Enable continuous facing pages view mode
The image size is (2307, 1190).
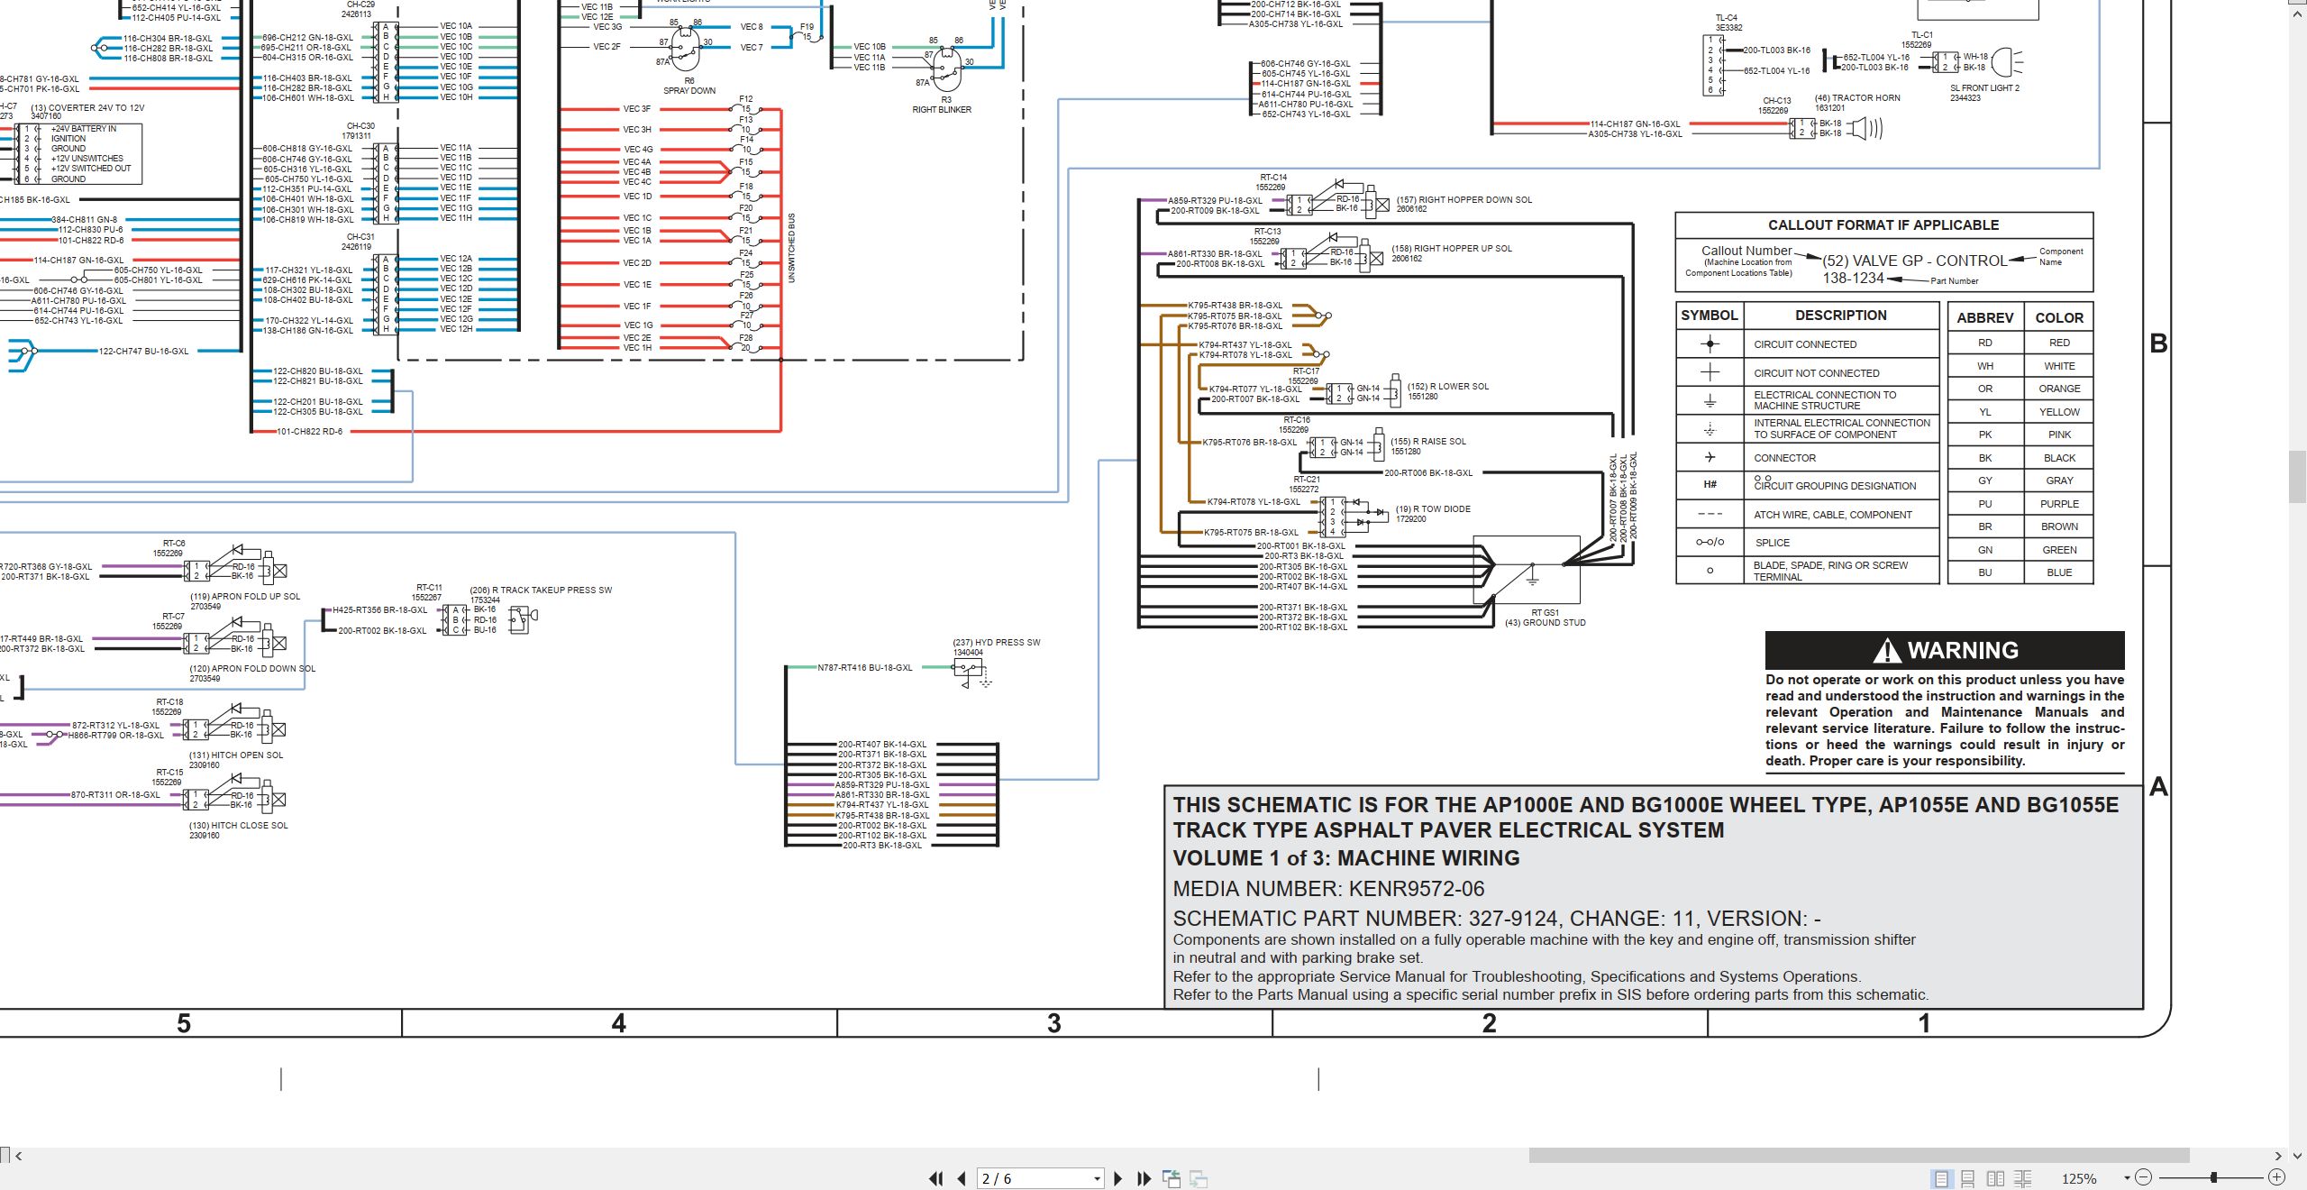click(2022, 1178)
